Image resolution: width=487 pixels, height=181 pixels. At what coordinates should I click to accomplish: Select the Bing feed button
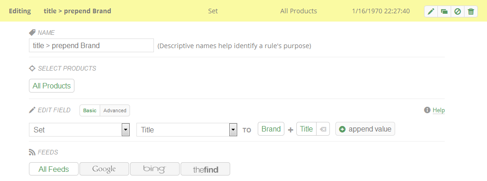(155, 169)
